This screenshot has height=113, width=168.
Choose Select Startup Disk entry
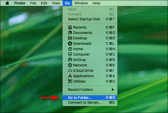point(90,19)
